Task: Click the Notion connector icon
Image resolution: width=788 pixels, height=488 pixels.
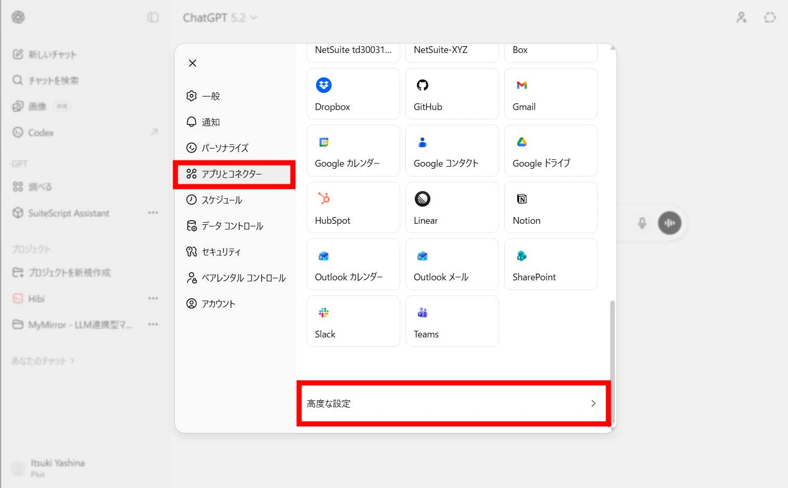Action: 522,199
